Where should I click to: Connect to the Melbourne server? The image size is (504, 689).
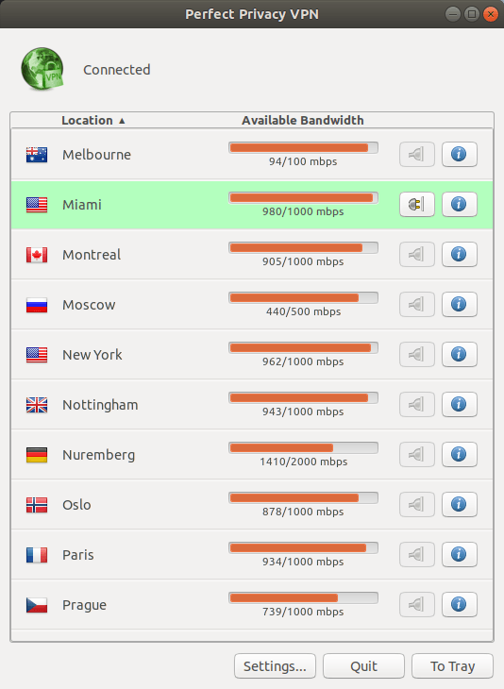(x=417, y=154)
